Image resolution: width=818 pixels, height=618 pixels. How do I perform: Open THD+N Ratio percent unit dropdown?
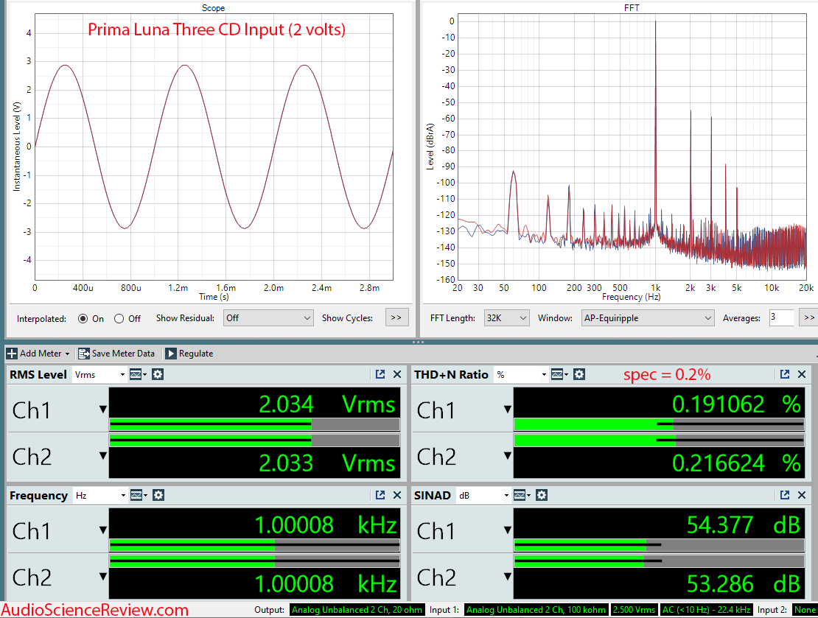click(520, 374)
